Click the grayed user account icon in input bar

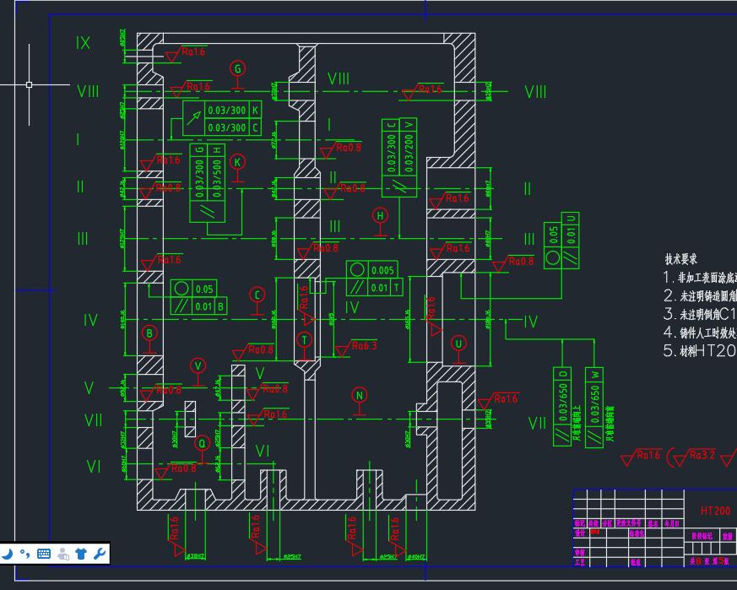tap(63, 554)
